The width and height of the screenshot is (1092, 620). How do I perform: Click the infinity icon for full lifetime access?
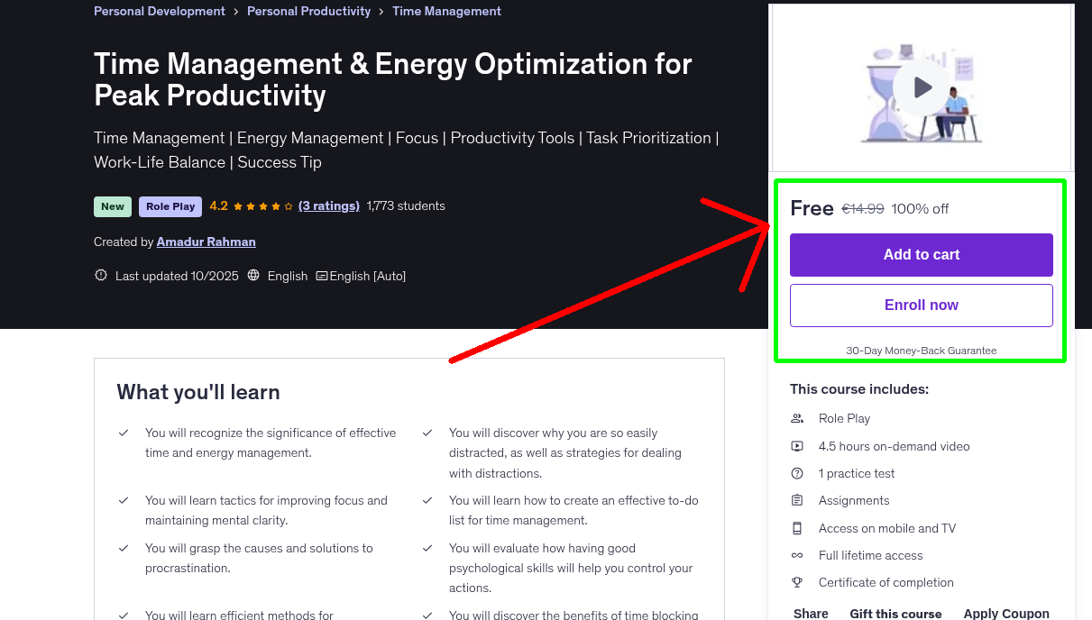click(x=796, y=555)
